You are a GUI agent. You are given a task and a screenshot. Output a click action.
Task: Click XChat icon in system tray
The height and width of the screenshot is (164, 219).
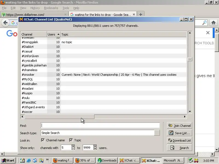tap(196, 160)
